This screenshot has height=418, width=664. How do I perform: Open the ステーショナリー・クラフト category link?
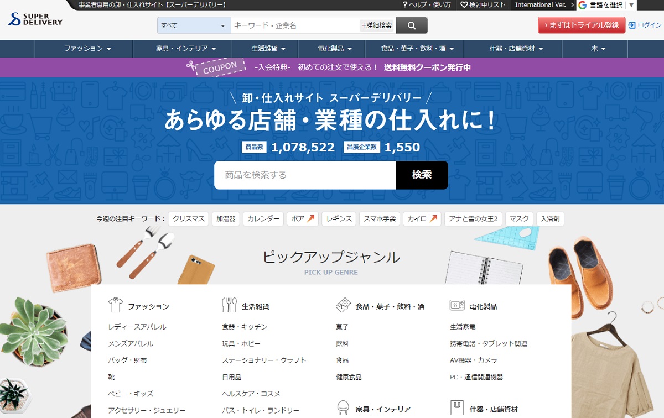[x=264, y=360]
